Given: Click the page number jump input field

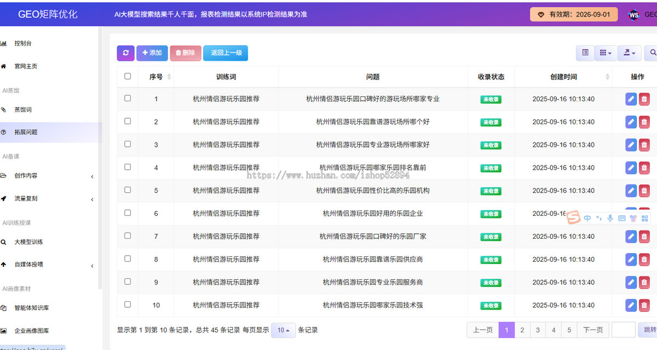Looking at the screenshot, I should coord(623,330).
